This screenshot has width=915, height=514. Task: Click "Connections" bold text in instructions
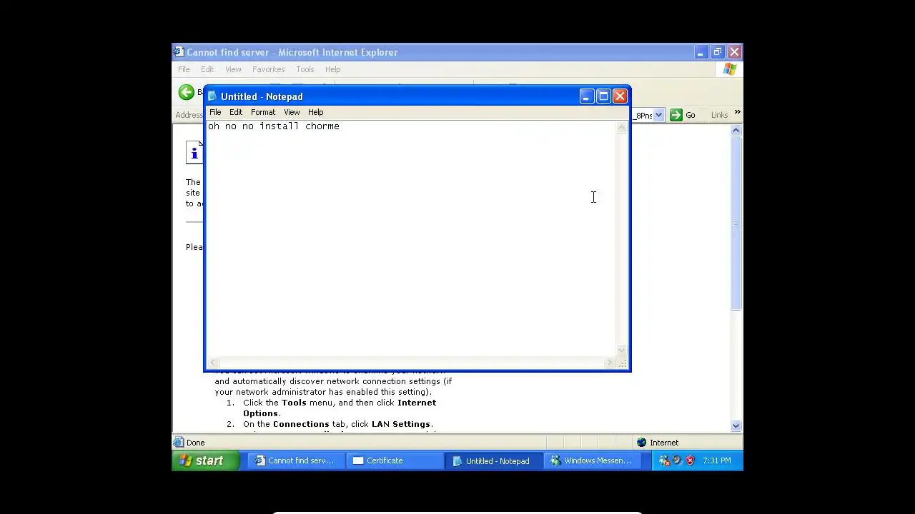tap(301, 424)
